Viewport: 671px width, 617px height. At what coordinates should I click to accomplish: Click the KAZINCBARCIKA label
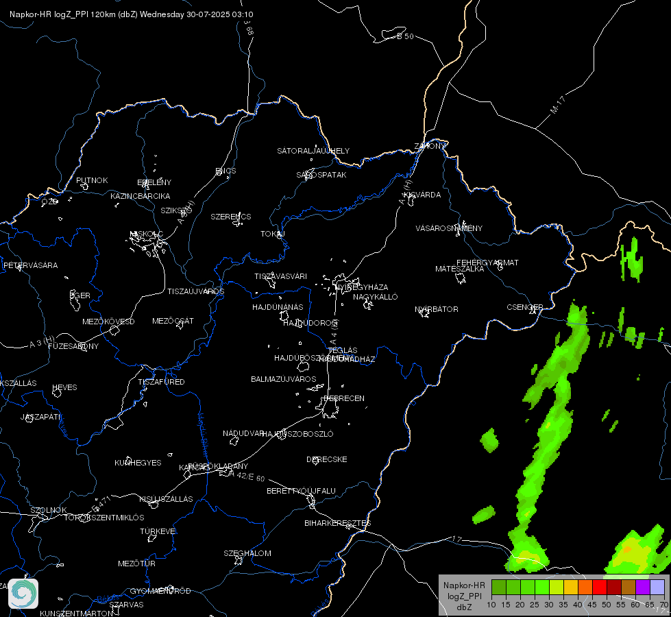pos(141,196)
